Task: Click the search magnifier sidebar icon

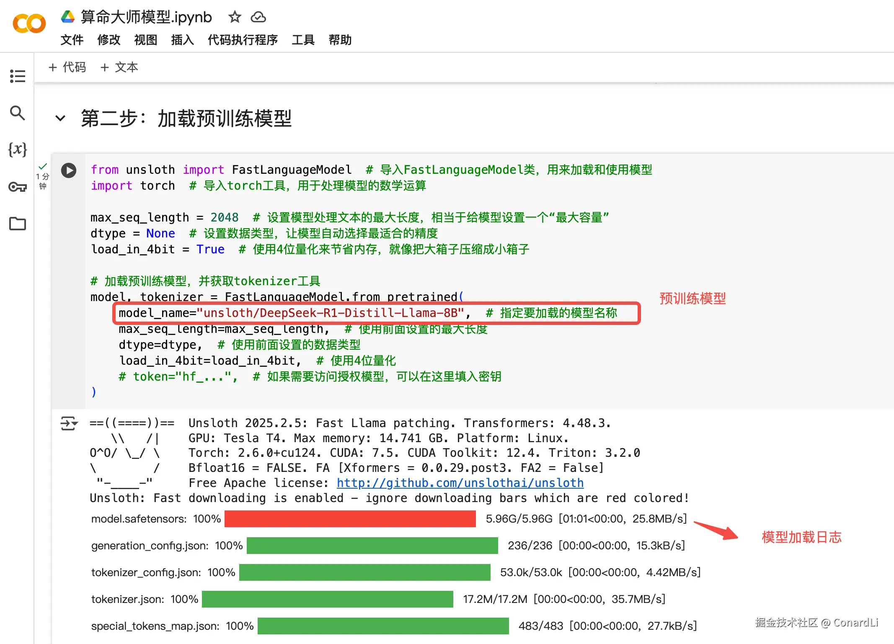Action: click(x=18, y=113)
